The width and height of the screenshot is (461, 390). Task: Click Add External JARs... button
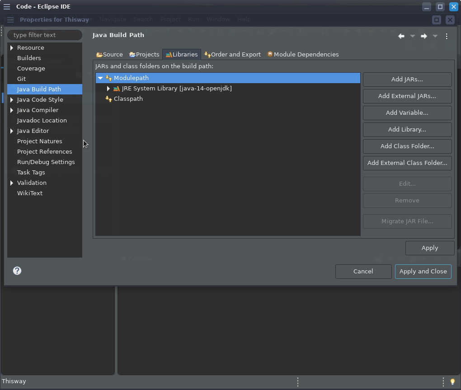click(407, 96)
